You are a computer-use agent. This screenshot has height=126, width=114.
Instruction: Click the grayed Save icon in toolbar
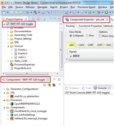(x=12, y=12)
